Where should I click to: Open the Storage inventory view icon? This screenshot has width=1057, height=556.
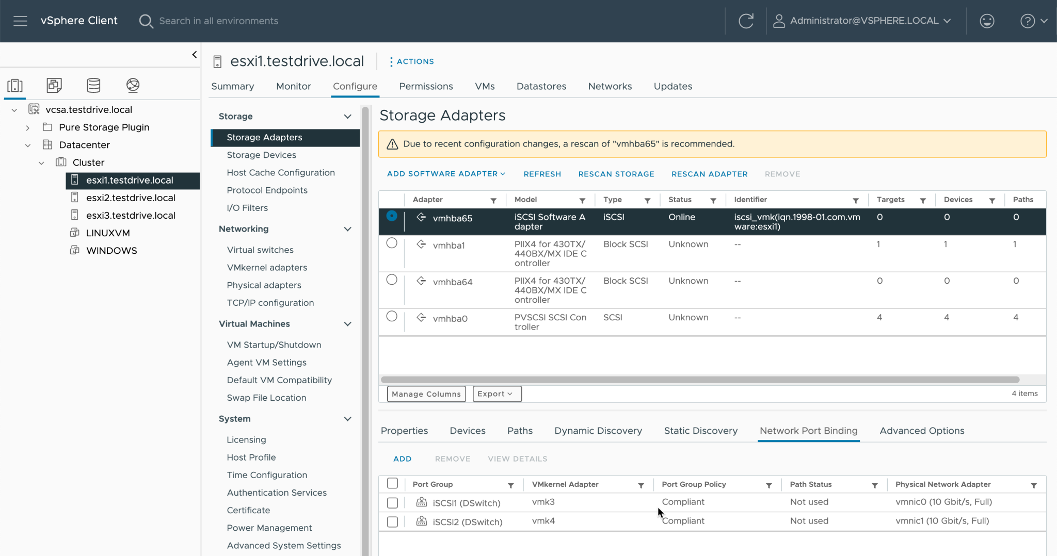[93, 85]
